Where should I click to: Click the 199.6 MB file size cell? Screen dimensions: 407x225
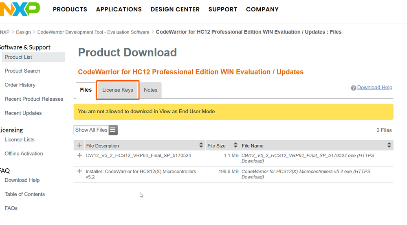coord(229,172)
